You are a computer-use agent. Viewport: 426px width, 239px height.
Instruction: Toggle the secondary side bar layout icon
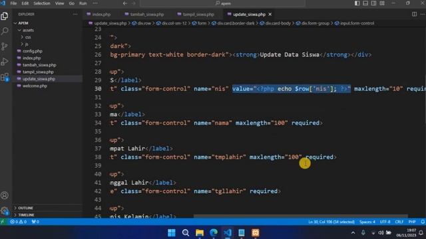(374, 3)
